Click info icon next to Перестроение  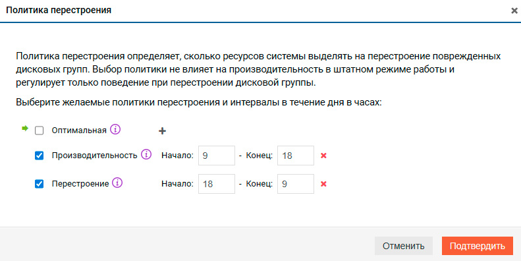click(117, 183)
